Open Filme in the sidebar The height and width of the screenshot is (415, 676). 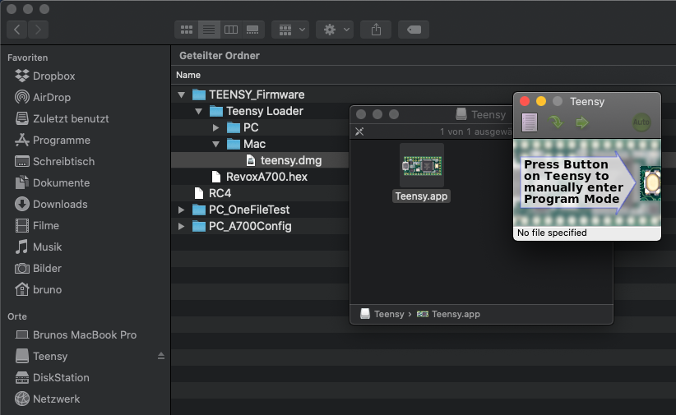coord(37,225)
